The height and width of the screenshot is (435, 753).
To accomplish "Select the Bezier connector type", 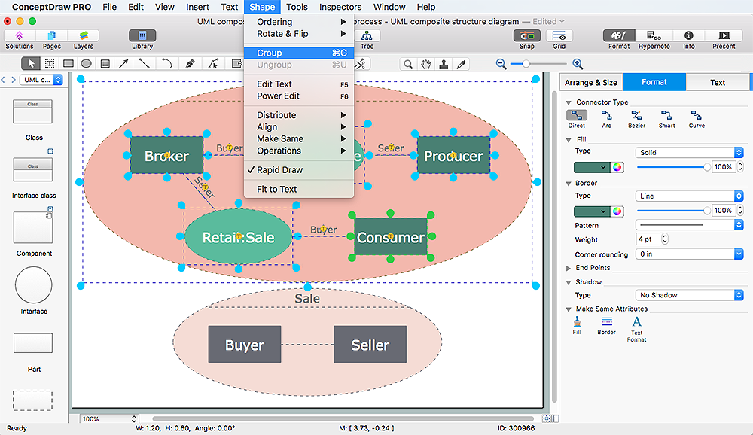I will pos(637,116).
